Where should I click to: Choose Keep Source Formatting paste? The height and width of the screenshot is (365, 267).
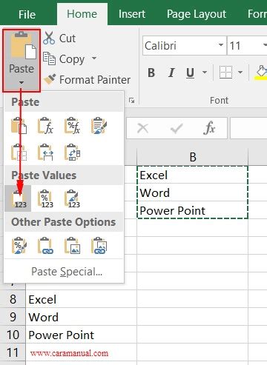click(99, 126)
